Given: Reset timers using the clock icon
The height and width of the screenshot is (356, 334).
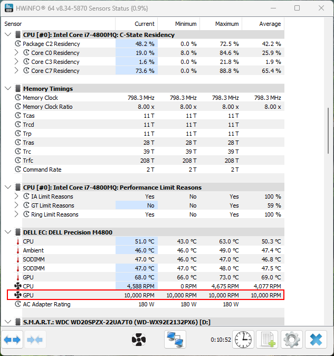Looking at the screenshot, I should [243, 340].
